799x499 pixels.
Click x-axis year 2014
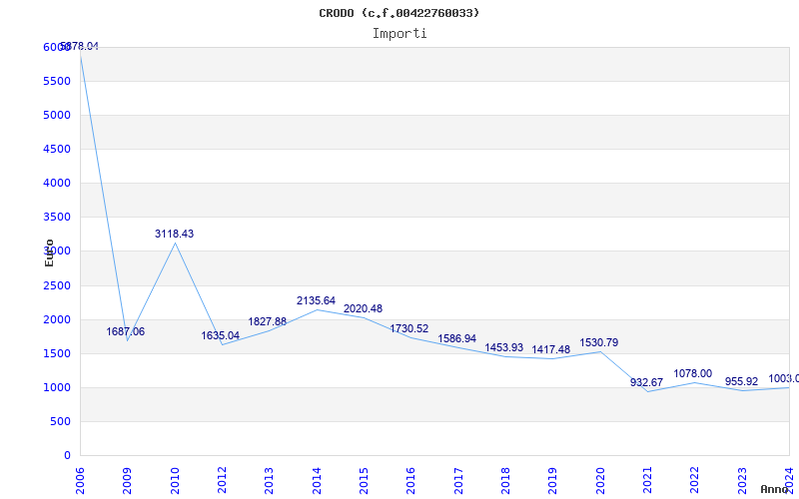click(x=317, y=481)
